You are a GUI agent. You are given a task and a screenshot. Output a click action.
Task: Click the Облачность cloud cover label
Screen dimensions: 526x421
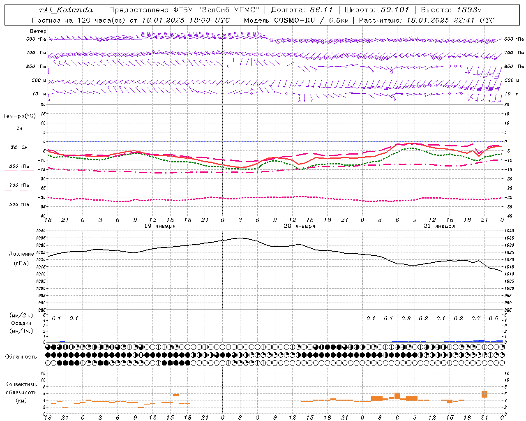[x=21, y=357]
